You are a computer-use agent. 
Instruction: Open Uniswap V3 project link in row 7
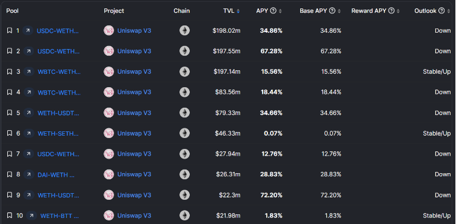click(135, 154)
